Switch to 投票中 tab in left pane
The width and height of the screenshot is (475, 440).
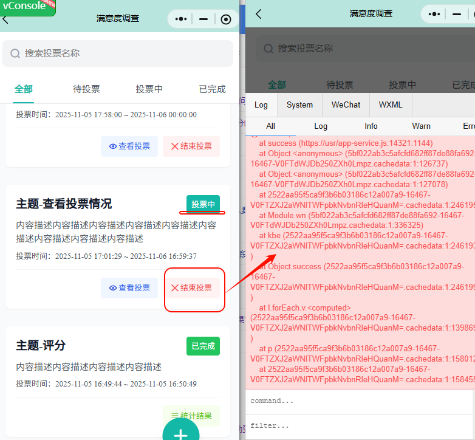(149, 89)
